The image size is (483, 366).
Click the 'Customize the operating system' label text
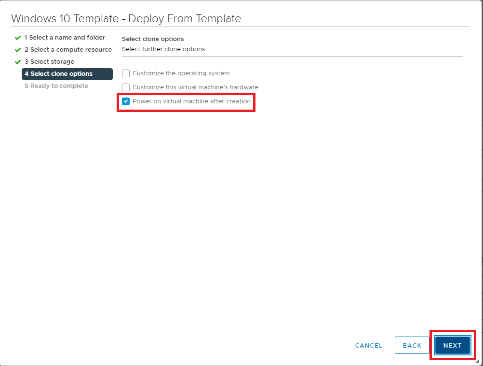coord(181,73)
